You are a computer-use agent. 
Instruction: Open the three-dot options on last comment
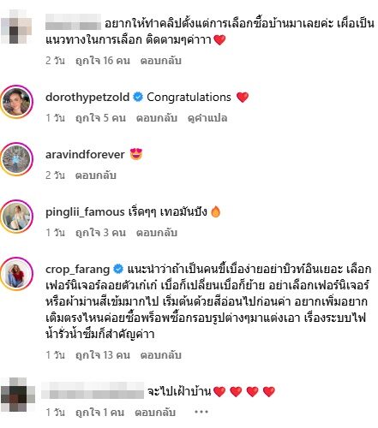pyautogui.click(x=201, y=412)
